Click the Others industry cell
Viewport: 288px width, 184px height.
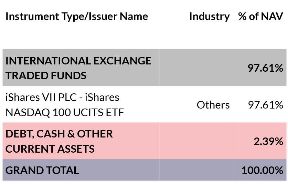click(x=213, y=105)
